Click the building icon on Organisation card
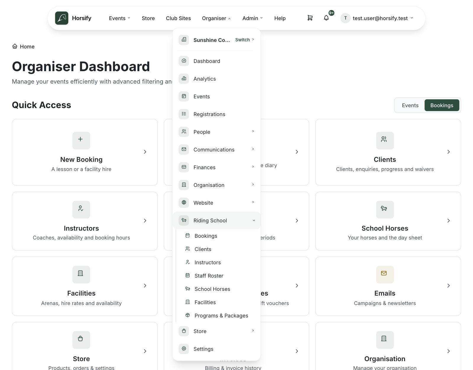Screen dimensions: 473x370 [384, 339]
